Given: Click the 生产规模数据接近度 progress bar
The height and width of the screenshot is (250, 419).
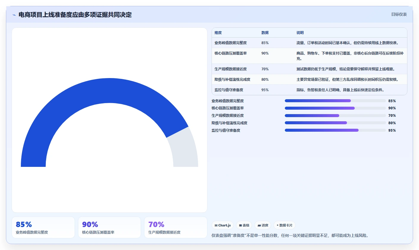Looking at the screenshot, I should [335, 116].
